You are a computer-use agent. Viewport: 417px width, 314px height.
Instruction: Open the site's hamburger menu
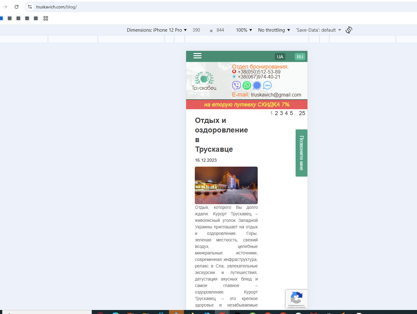(x=197, y=56)
